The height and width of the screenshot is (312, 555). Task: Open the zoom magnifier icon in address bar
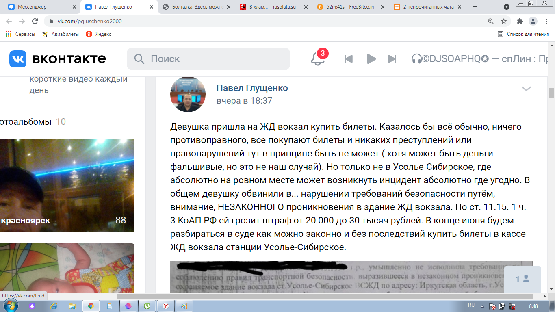click(491, 21)
